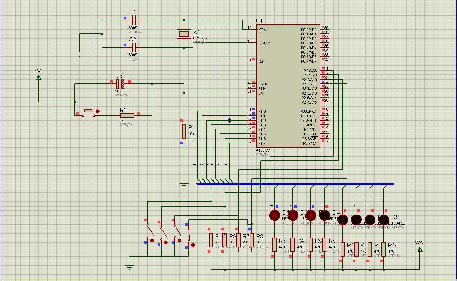Click pin number 19 on U1

(249, 28)
